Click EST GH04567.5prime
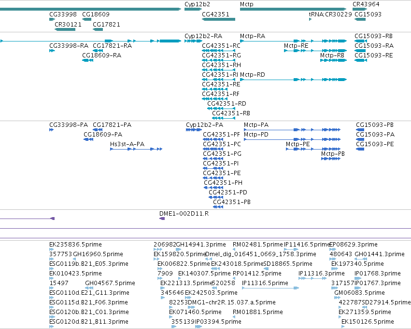The image size is (411, 329). tap(110, 283)
